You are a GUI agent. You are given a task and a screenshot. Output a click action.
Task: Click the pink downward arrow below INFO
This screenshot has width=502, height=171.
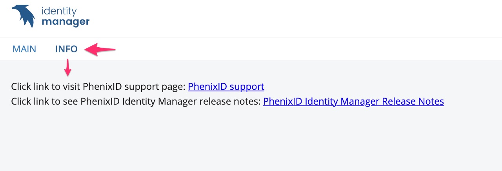(x=68, y=68)
